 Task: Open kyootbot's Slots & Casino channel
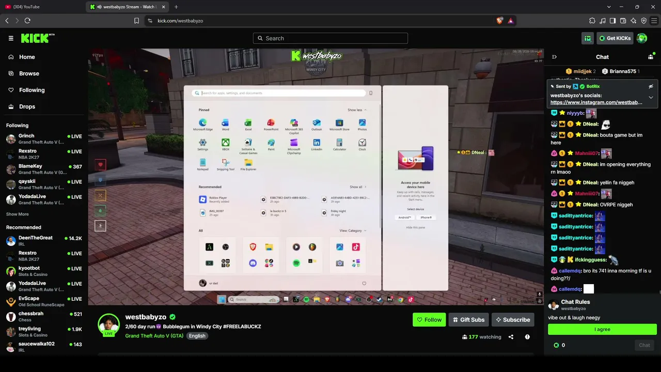point(44,271)
